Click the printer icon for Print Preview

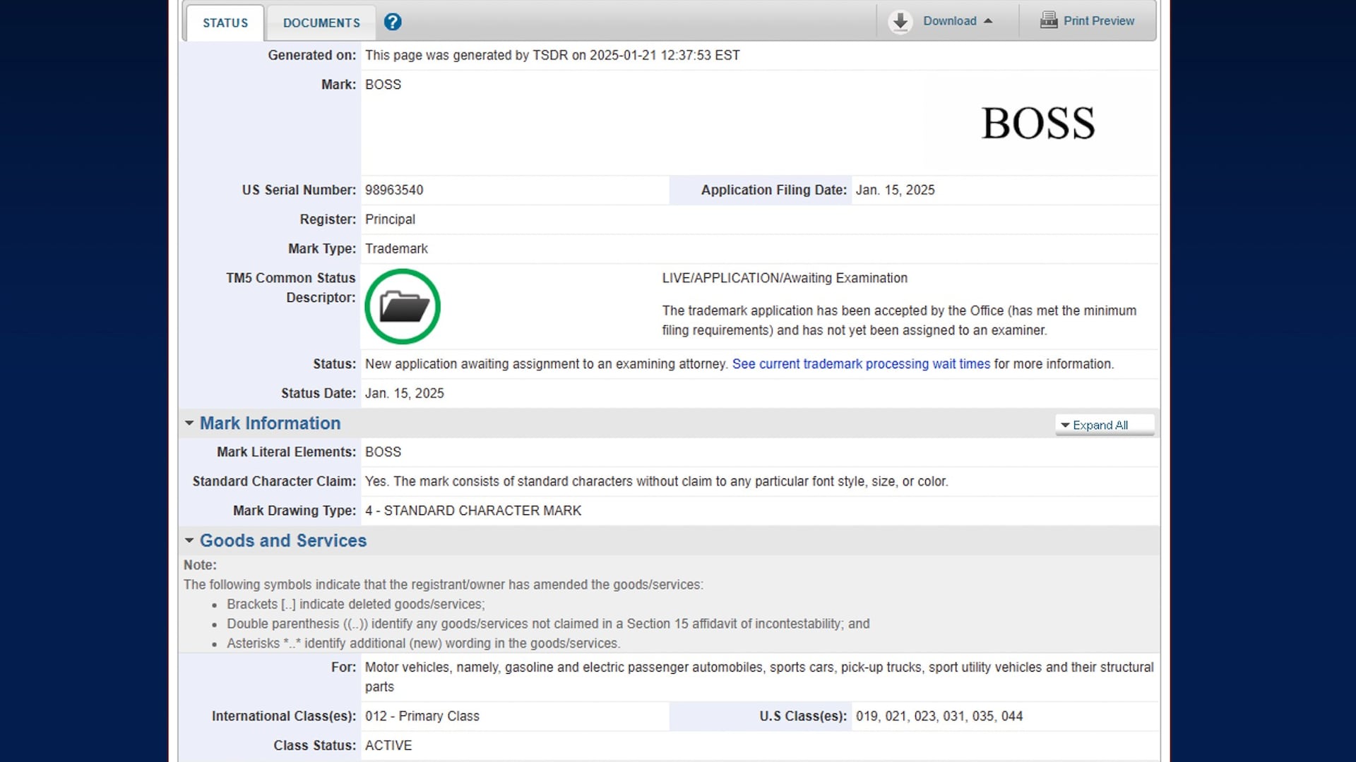point(1048,20)
